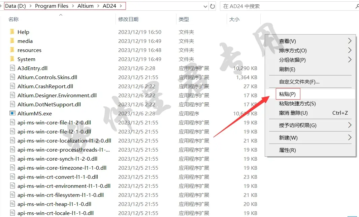Refresh the AD24 folder with the refresh icon
This screenshot has height=217, width=359.
point(213,6)
